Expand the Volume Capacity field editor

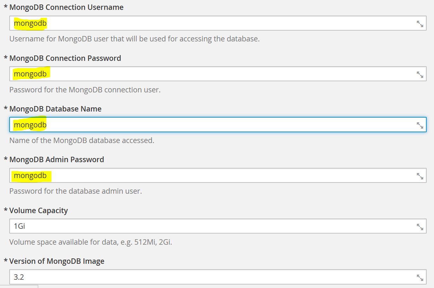point(420,227)
